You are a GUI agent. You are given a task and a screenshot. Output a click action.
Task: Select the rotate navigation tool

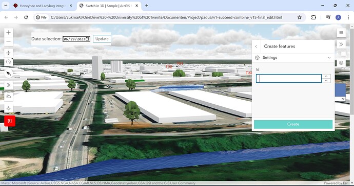(x=8, y=62)
